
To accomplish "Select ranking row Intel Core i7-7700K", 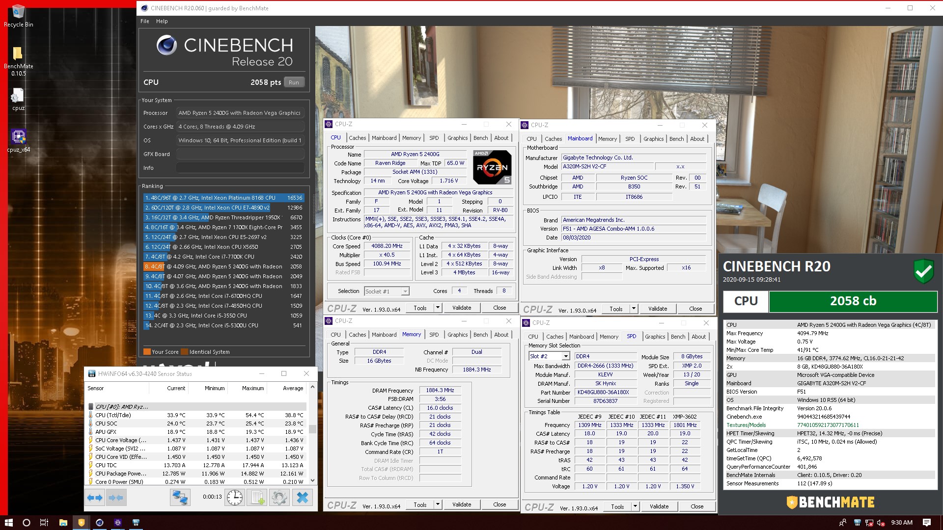I will (224, 257).
